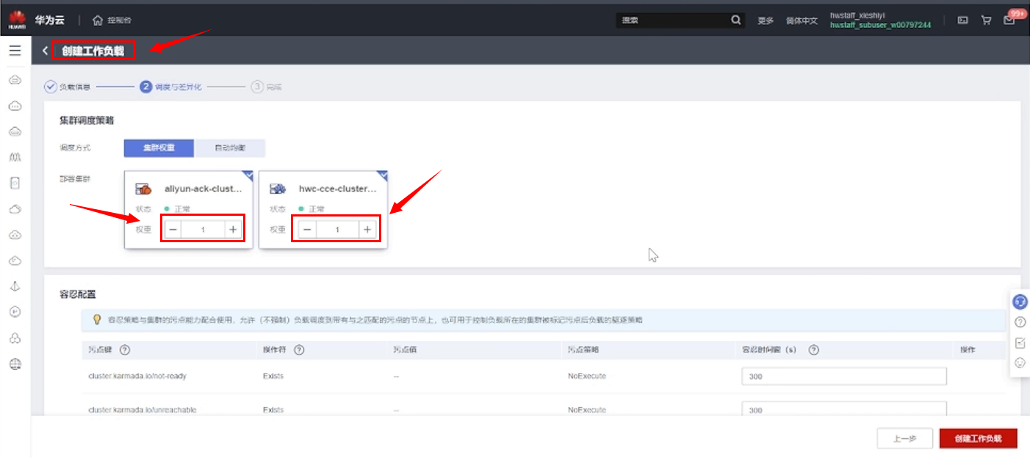1030x458 pixels.
Task: Open the console home icon (控制台)
Action: pyautogui.click(x=98, y=20)
